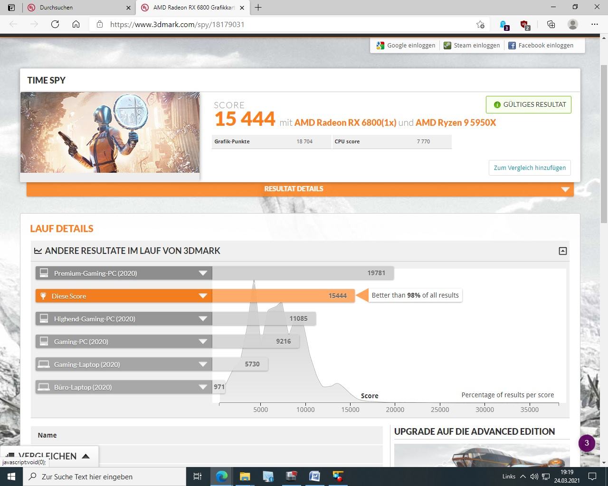This screenshot has height=486, width=608.
Task: Click the trophy icon on Diese Score
Action: (43, 296)
